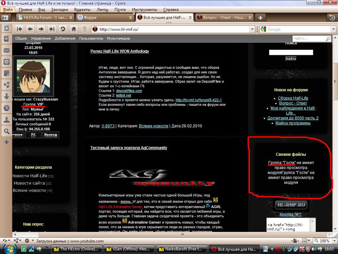Click the RU language indicator

point(266,249)
